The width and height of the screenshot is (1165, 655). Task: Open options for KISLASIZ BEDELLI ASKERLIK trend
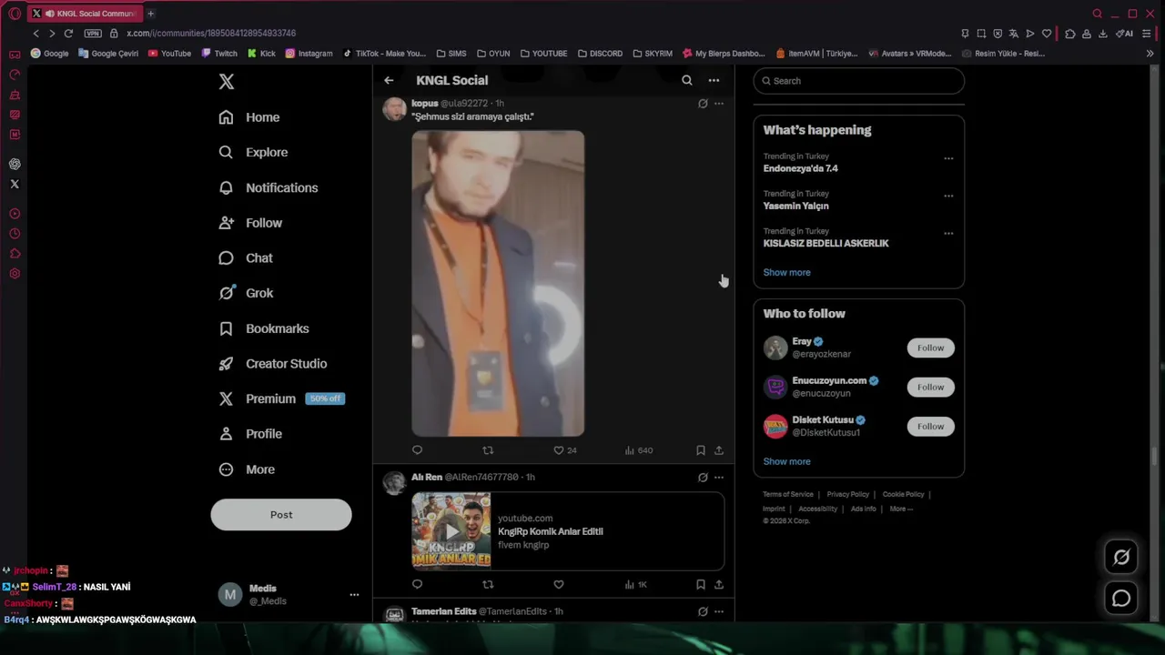click(948, 234)
